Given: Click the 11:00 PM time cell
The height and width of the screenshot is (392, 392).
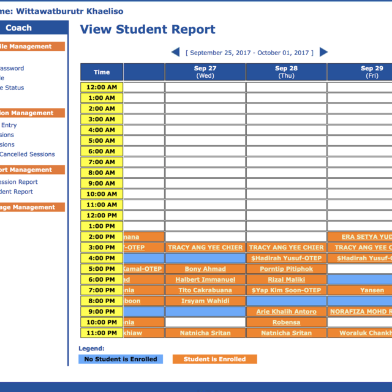Looking at the screenshot, I should click(x=102, y=333).
